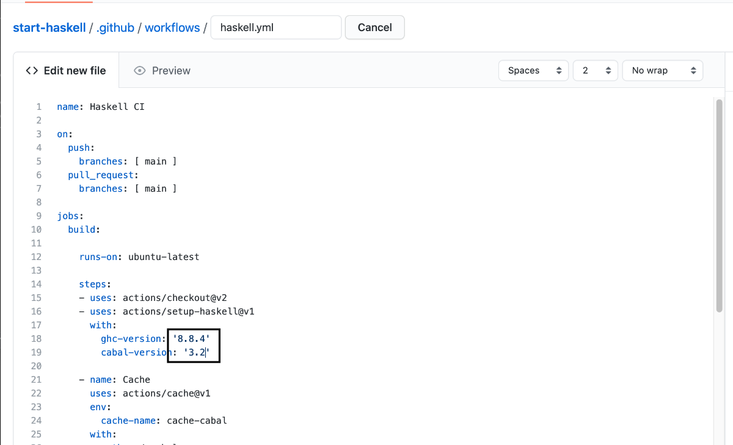Click the editor vertical scrollbar
This screenshot has width=733, height=445.
[x=718, y=208]
